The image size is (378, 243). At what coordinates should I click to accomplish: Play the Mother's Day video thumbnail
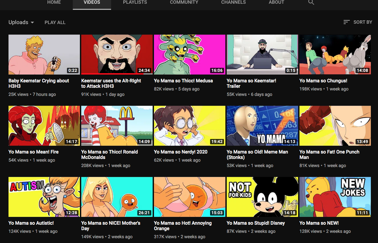pyautogui.click(x=117, y=197)
